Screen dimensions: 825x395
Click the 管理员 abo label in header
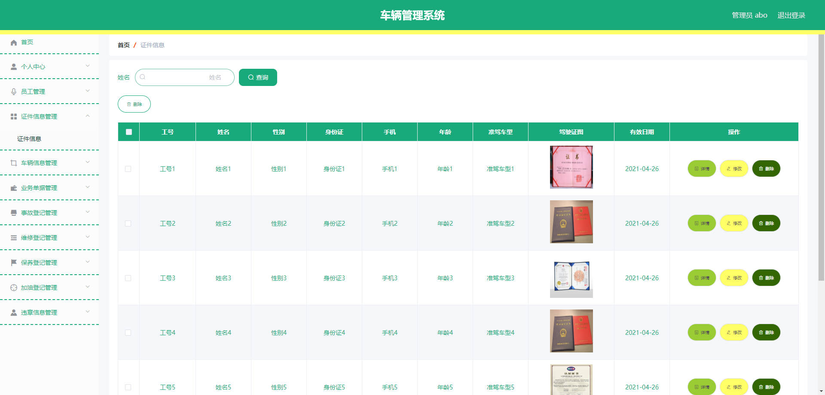[749, 15]
